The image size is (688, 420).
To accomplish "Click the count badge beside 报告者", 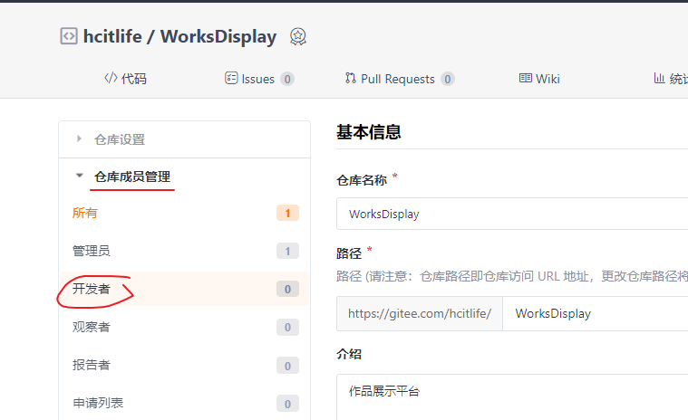I will (x=287, y=366).
